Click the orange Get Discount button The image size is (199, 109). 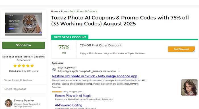pyautogui.click(x=181, y=49)
